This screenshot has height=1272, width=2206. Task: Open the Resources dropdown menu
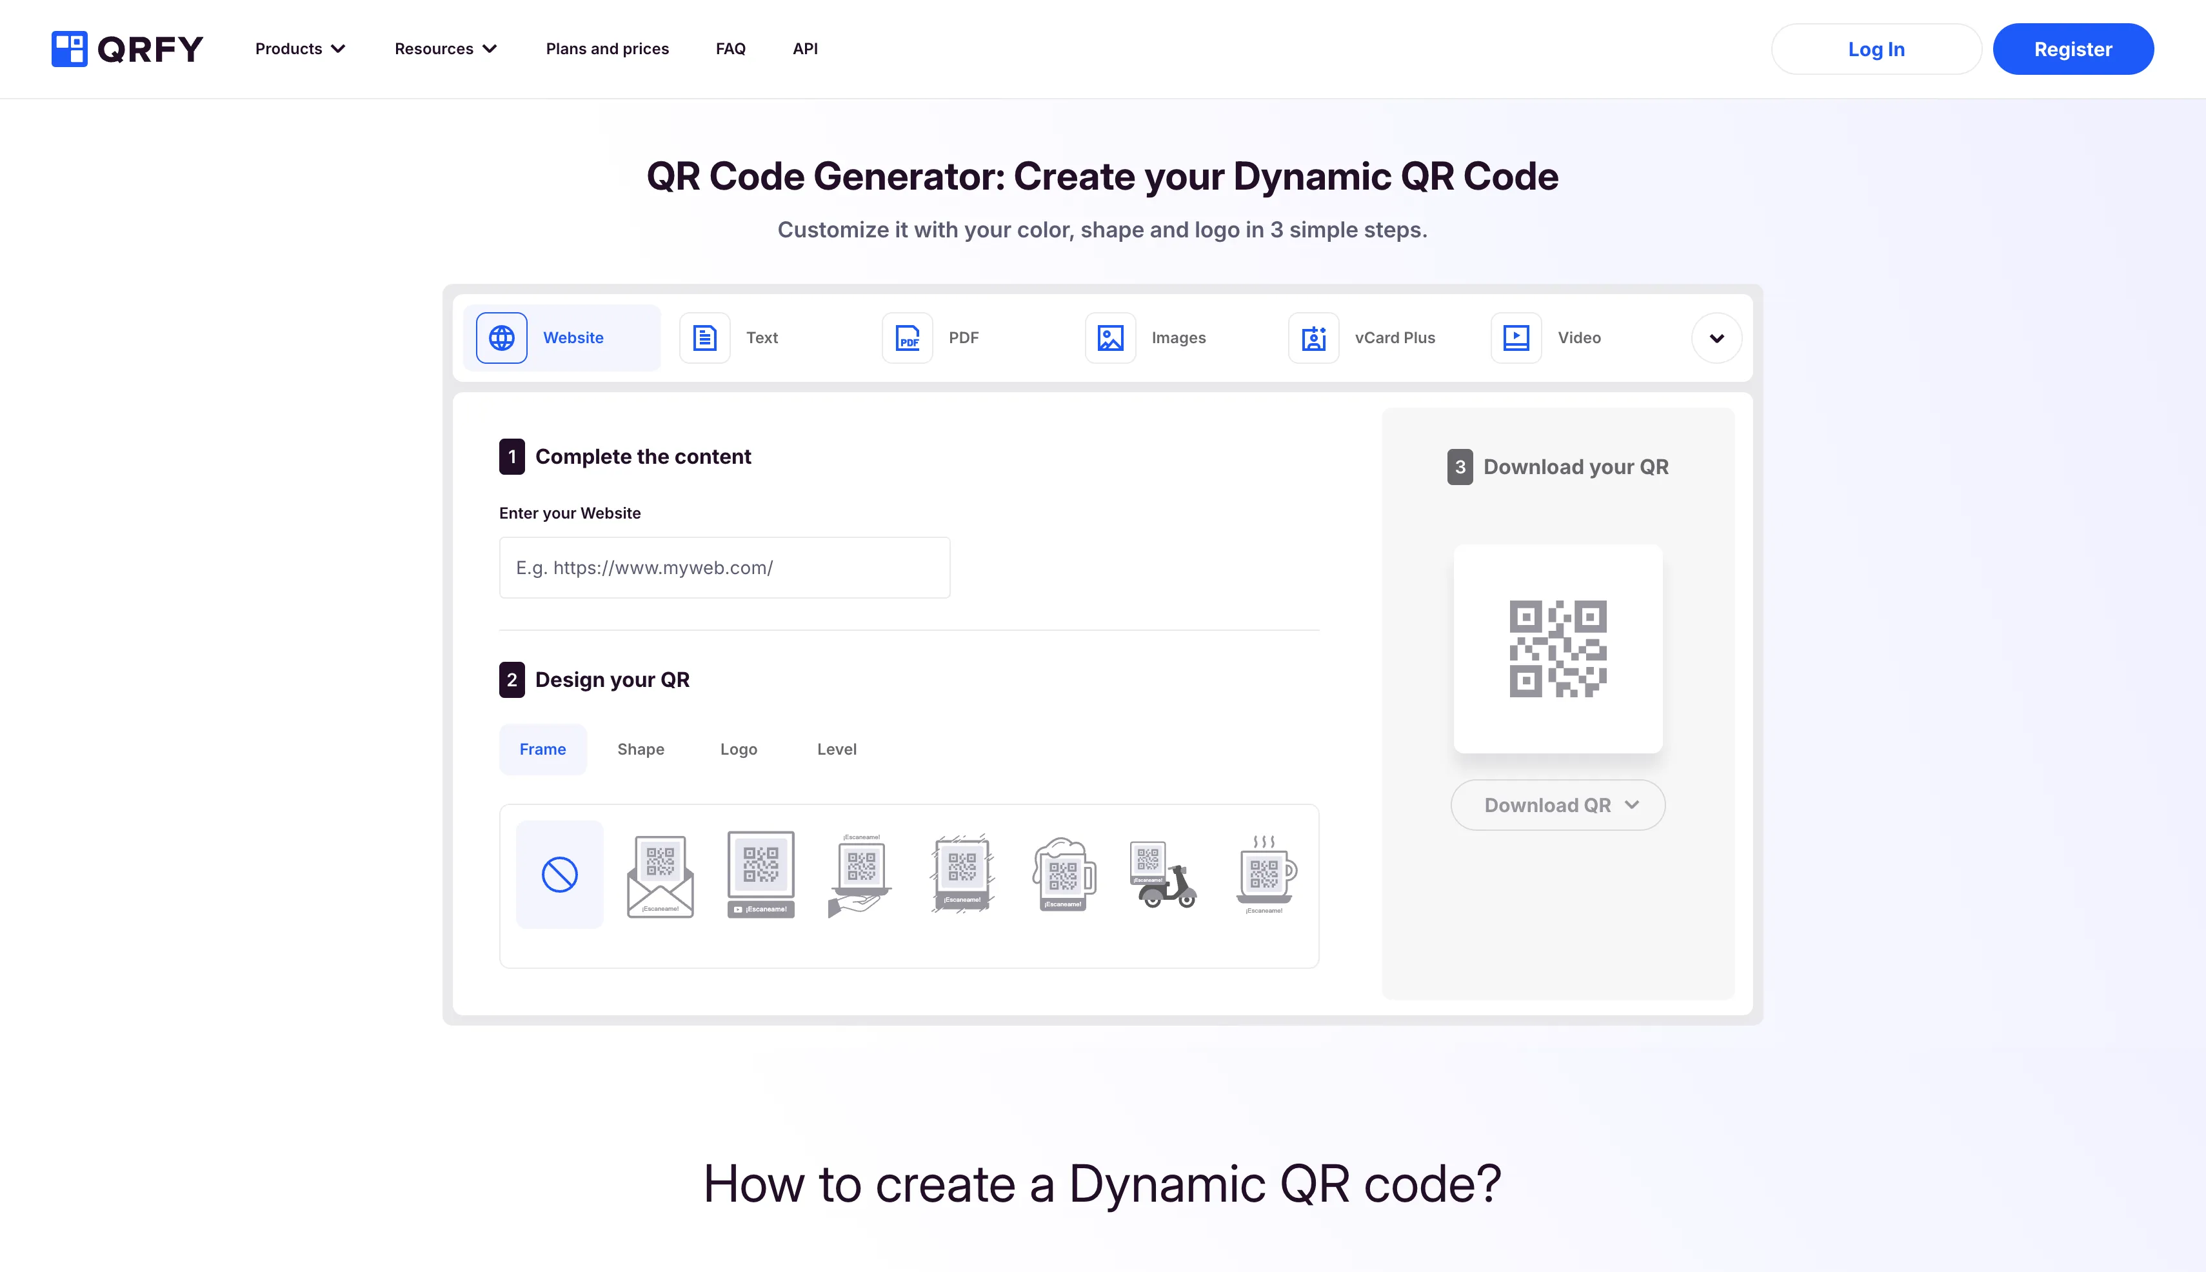pos(446,49)
